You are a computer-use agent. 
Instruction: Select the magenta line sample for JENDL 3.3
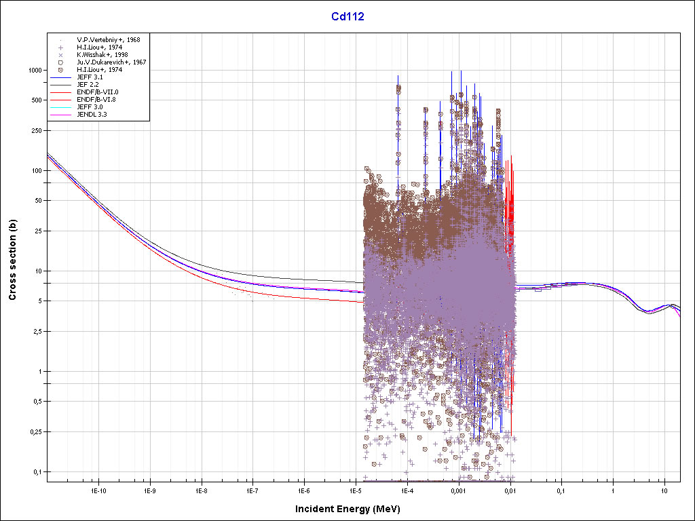coord(60,115)
